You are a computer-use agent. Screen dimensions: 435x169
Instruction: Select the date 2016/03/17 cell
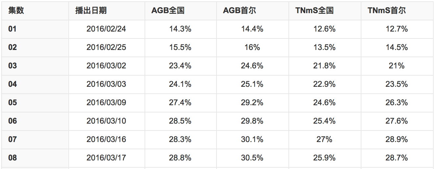[x=106, y=158]
